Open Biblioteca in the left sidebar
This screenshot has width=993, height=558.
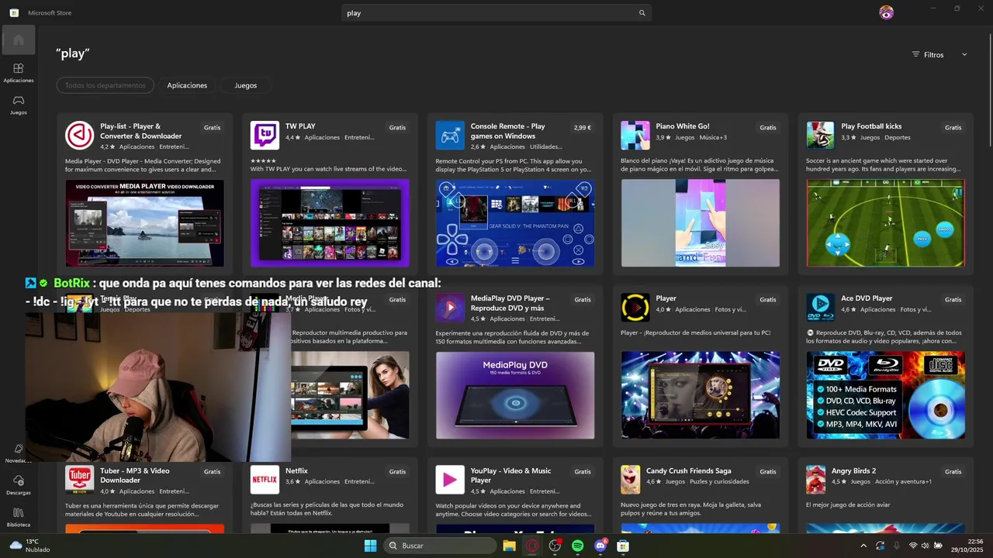(19, 517)
